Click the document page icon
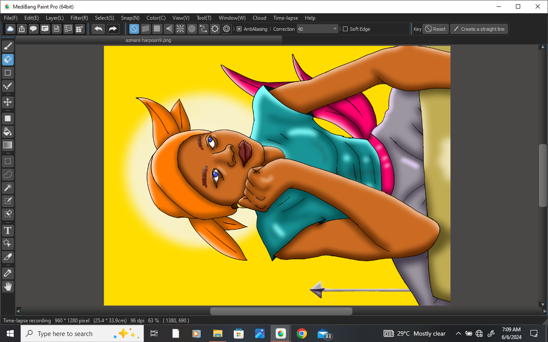This screenshot has height=342, width=548. [57, 29]
